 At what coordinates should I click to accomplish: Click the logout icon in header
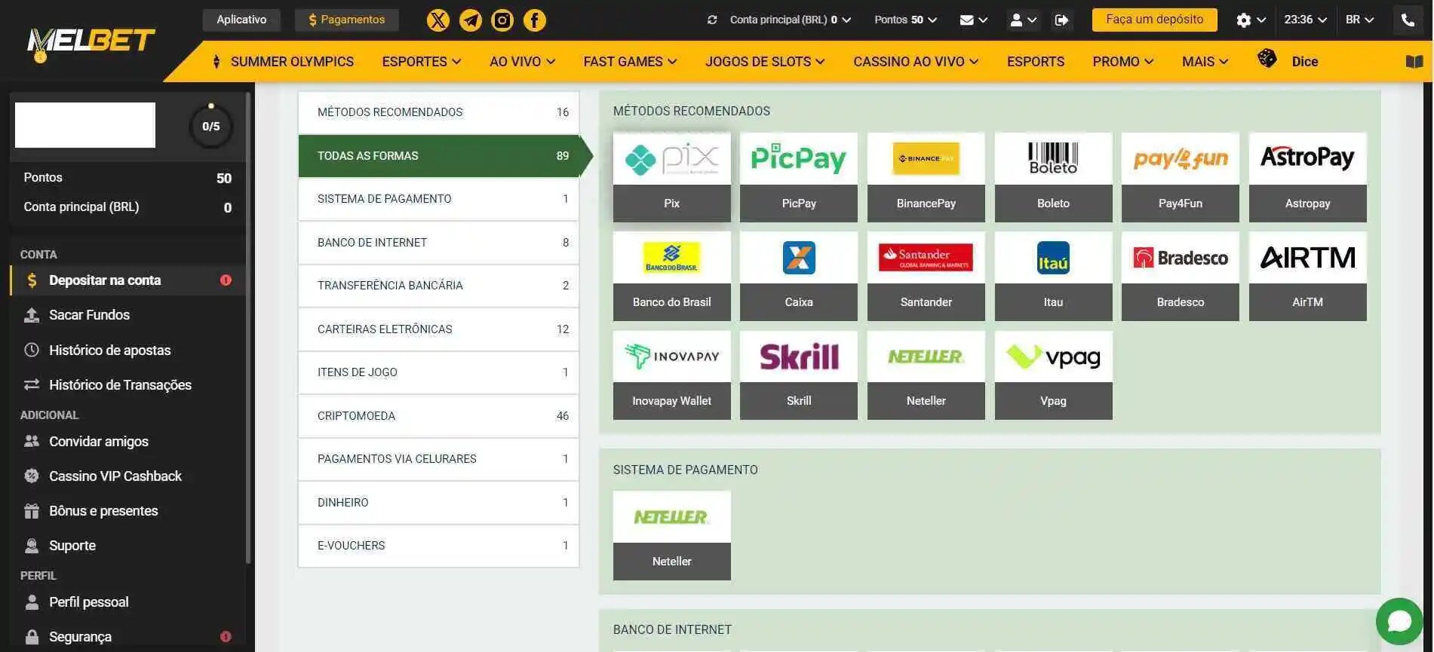tap(1061, 20)
